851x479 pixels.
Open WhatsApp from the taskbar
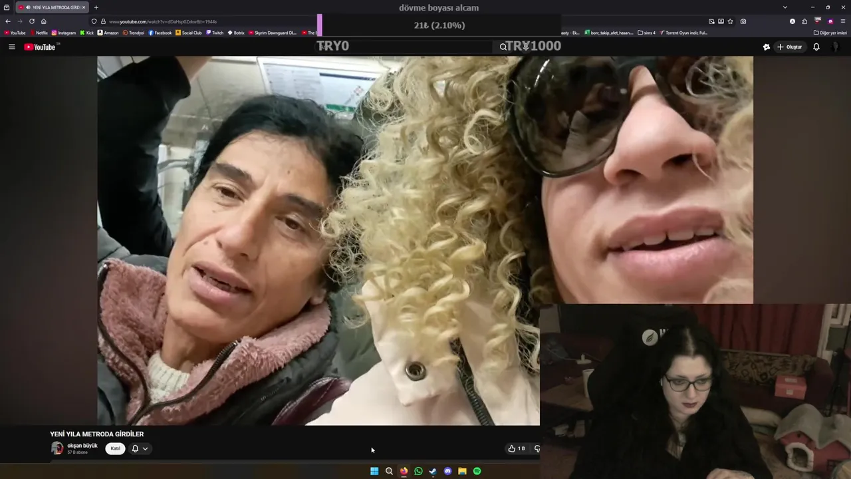[x=418, y=471]
